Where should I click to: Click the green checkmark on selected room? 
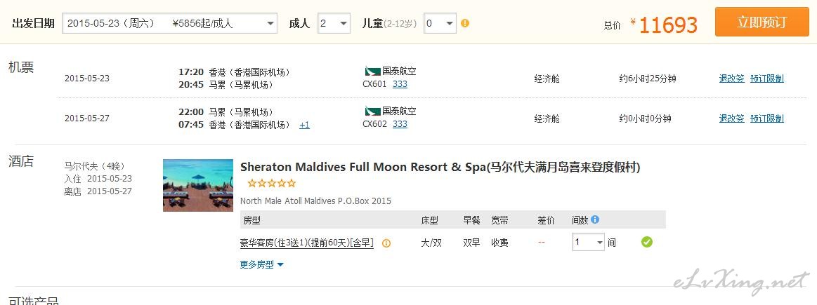646,242
